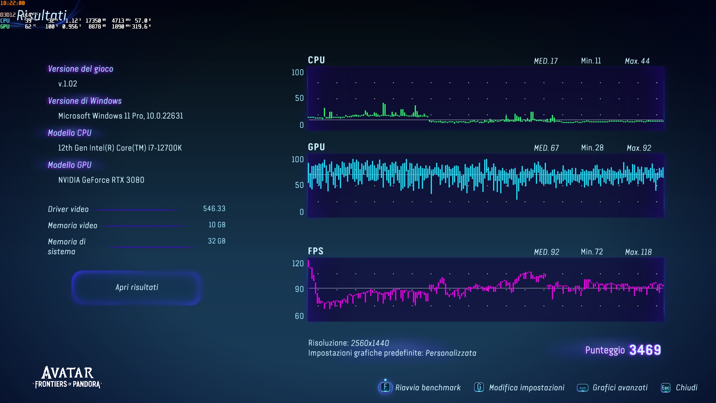The height and width of the screenshot is (403, 716).
Task: Click the Driver video value 546.33
Action: tap(214, 208)
